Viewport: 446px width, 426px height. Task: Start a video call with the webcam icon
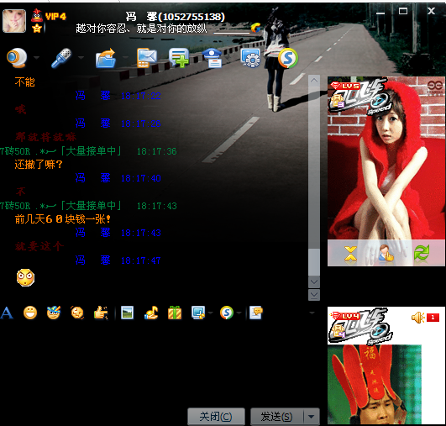[x=17, y=57]
